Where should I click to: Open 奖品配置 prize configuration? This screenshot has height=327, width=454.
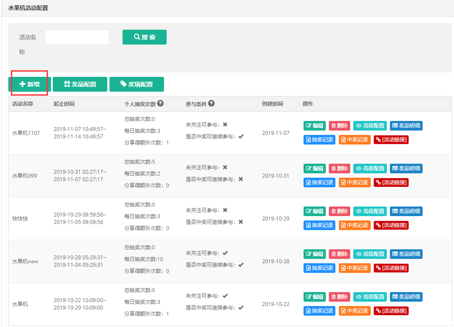[80, 84]
